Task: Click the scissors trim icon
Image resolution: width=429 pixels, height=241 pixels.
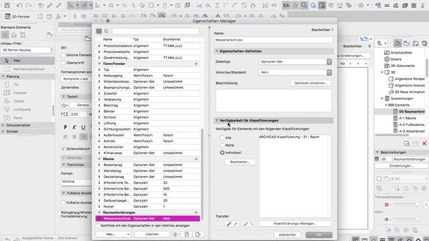Action: (199, 5)
